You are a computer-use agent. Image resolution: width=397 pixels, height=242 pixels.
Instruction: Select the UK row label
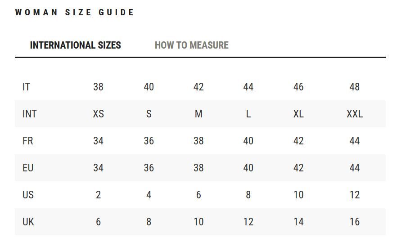(28, 222)
